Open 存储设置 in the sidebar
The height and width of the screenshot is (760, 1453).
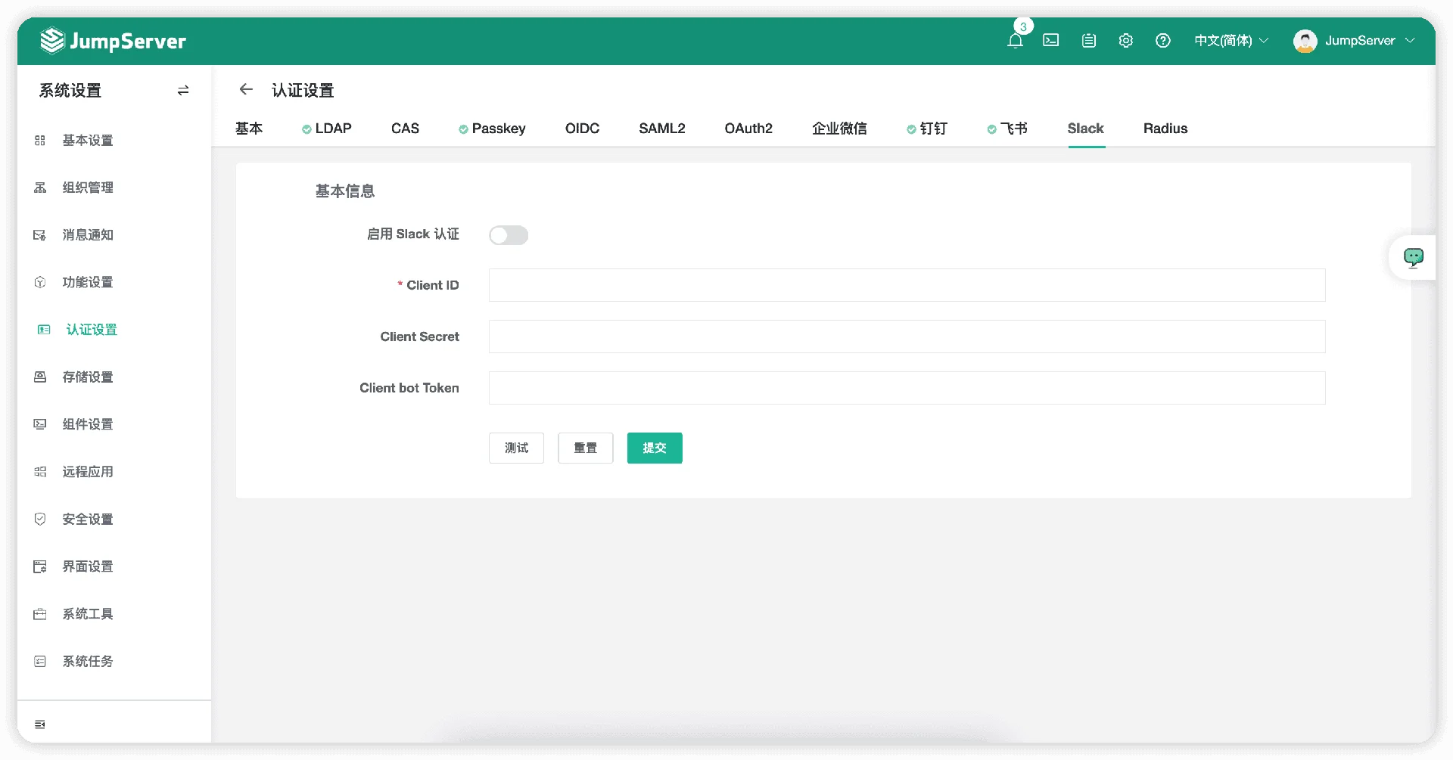tap(88, 377)
